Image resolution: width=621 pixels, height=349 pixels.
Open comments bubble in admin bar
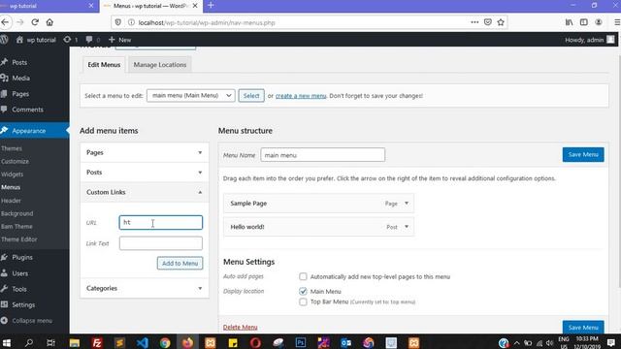pos(93,40)
